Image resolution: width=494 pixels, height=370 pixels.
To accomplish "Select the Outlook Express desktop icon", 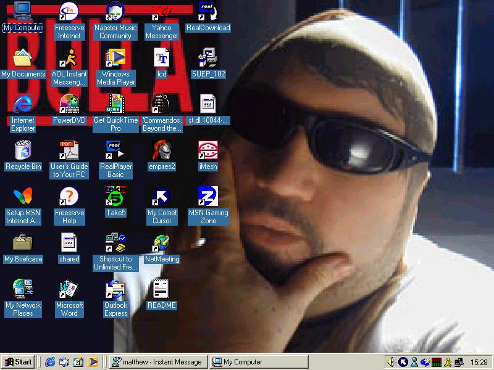I will click(115, 289).
